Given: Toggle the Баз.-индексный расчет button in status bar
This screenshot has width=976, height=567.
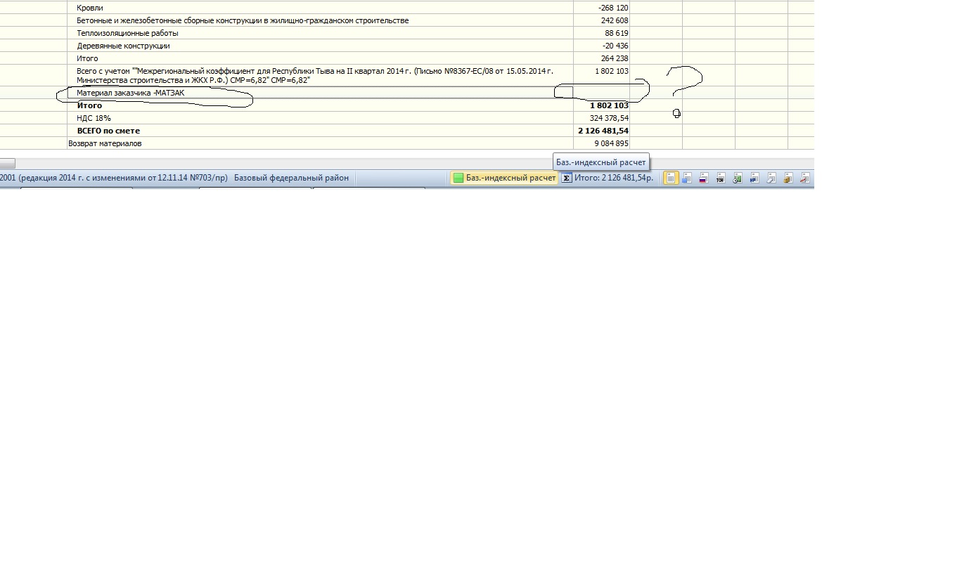Looking at the screenshot, I should tap(504, 178).
